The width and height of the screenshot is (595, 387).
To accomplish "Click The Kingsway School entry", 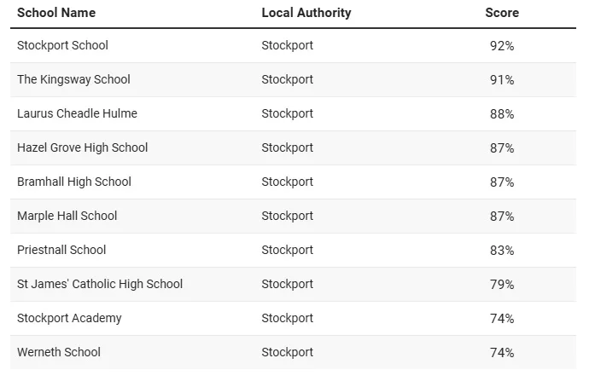I will click(x=73, y=79).
